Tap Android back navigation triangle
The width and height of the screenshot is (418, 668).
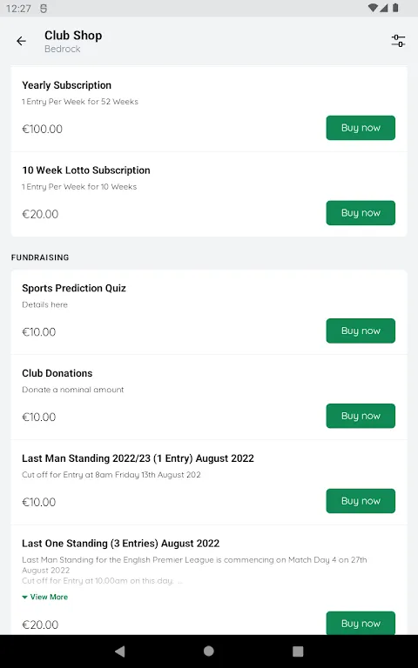tap(120, 651)
